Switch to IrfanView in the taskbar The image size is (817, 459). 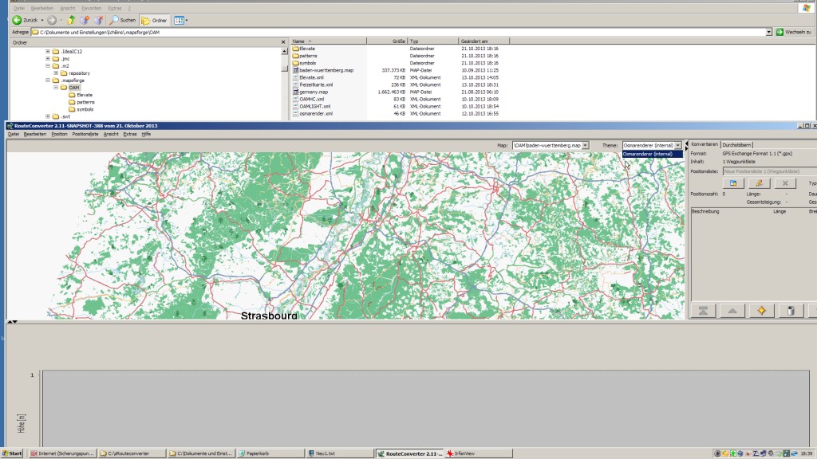463,453
